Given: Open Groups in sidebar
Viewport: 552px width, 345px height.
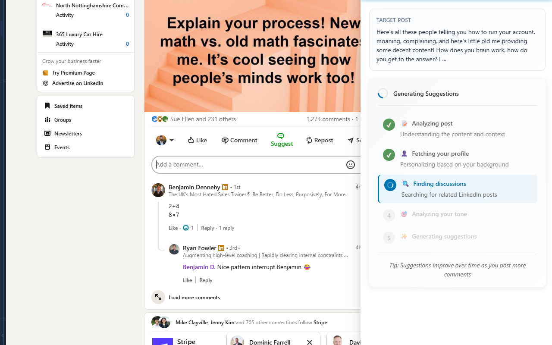Looking at the screenshot, I should [x=63, y=119].
